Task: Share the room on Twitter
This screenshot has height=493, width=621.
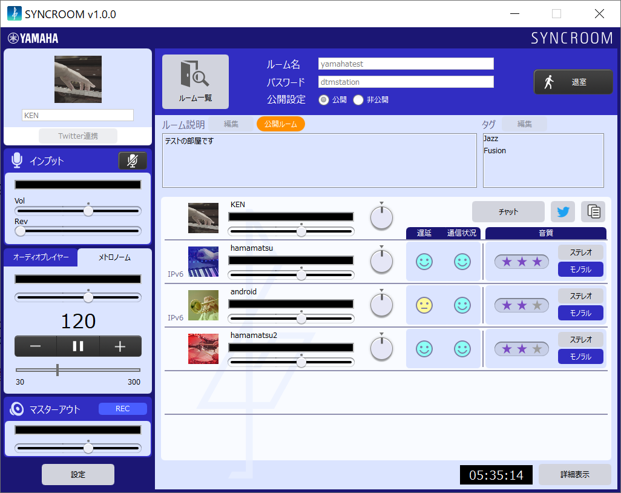Action: [x=563, y=211]
